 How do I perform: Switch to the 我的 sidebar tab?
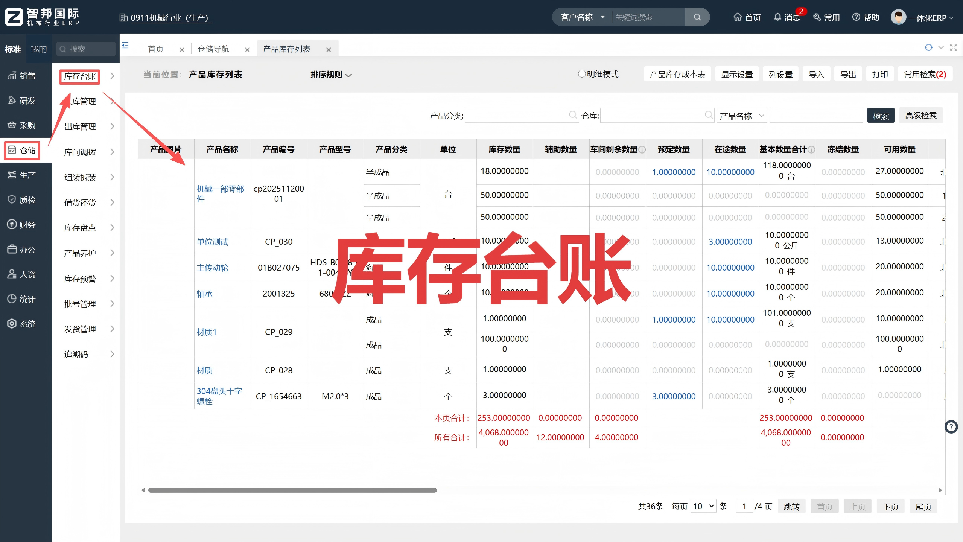click(38, 49)
